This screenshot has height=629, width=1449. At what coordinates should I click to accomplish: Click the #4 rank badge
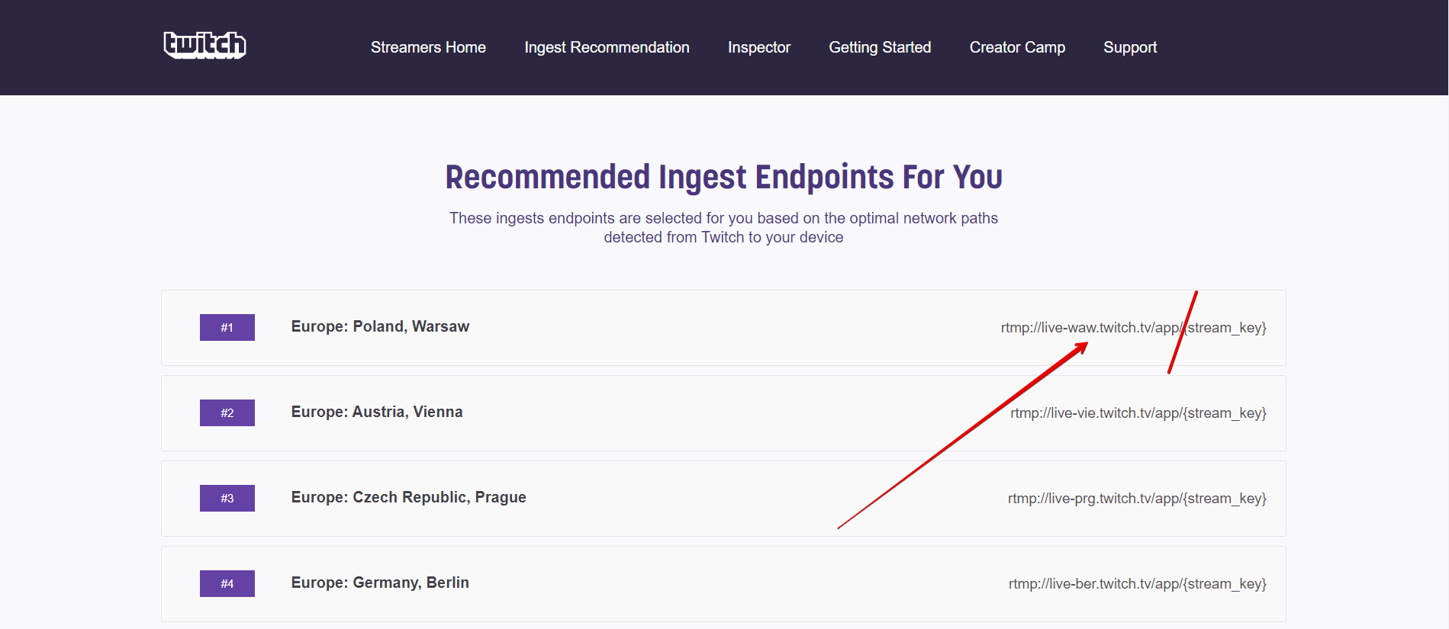[227, 583]
